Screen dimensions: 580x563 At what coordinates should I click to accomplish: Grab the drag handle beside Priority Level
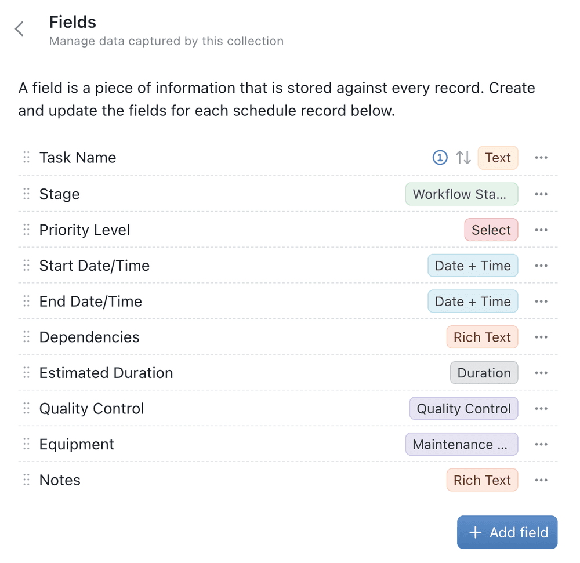[26, 230]
